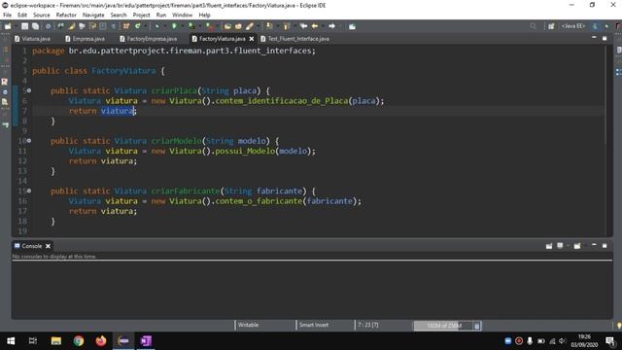Collapse the criarPlaca method fold marker
The height and width of the screenshot is (350, 622).
[29, 90]
